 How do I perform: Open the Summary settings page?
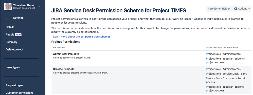click(x=12, y=42)
